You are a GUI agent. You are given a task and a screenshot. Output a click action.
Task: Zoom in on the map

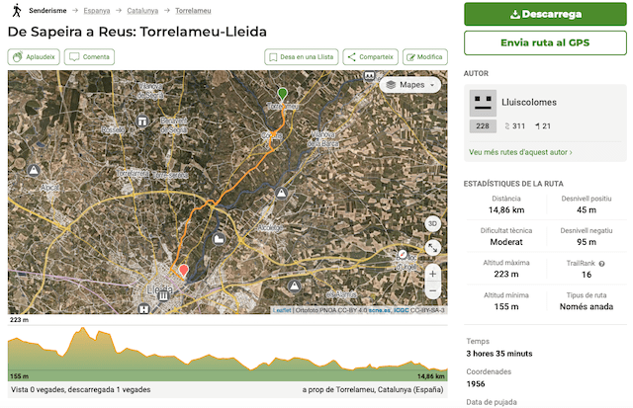coord(432,273)
